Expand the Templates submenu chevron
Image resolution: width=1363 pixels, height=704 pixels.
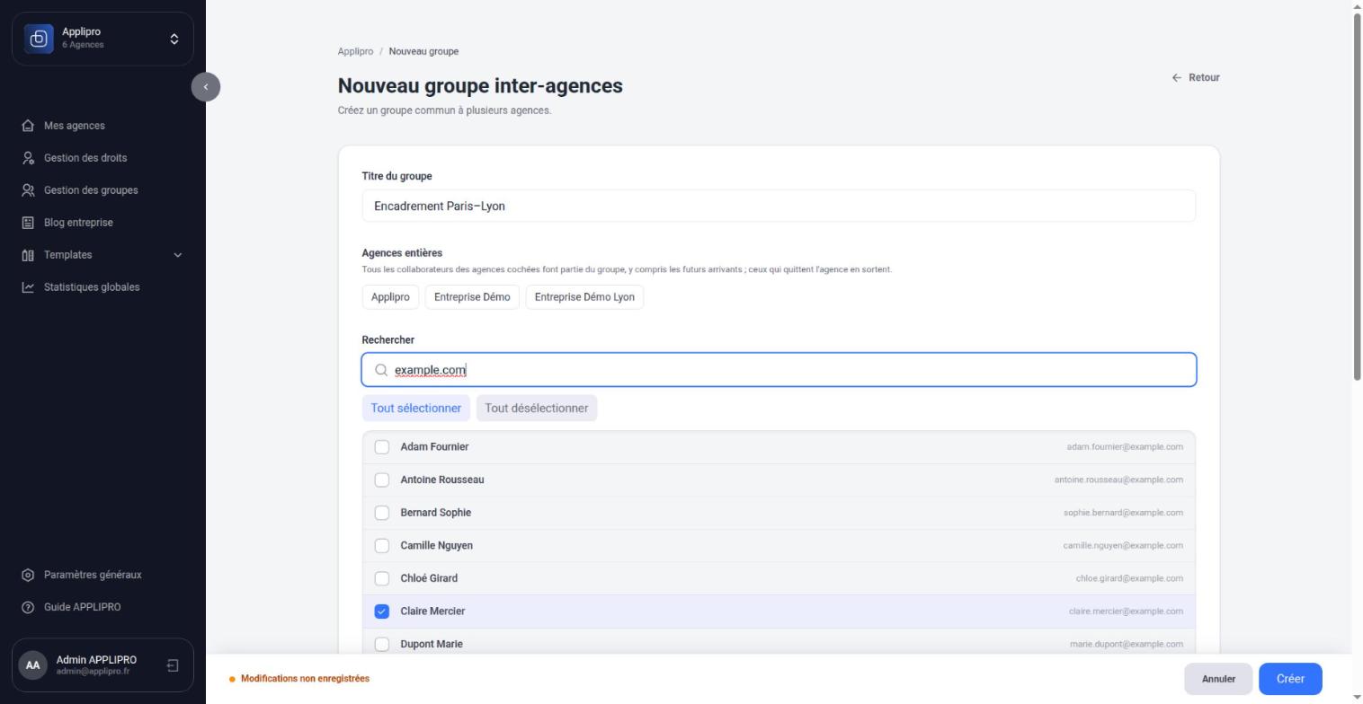pyautogui.click(x=177, y=255)
